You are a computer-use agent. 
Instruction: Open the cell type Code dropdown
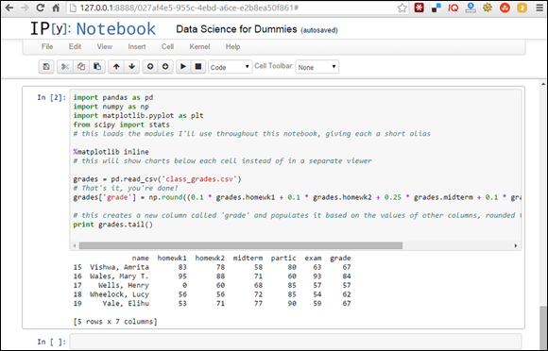230,67
